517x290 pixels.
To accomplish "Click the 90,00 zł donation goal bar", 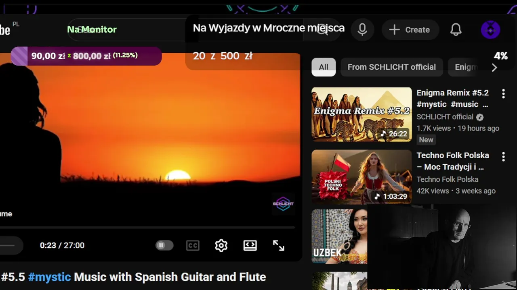I will tap(86, 56).
